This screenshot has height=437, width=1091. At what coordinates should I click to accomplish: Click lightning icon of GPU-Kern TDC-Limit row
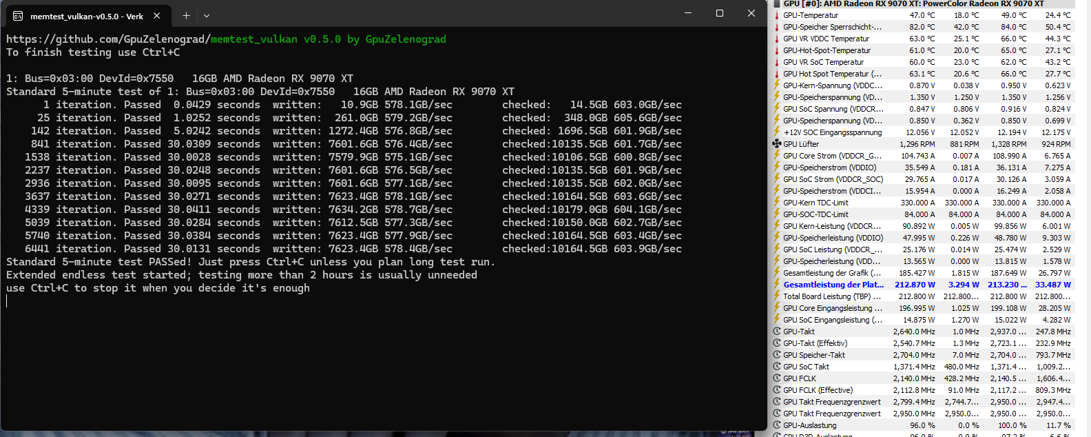(x=777, y=203)
